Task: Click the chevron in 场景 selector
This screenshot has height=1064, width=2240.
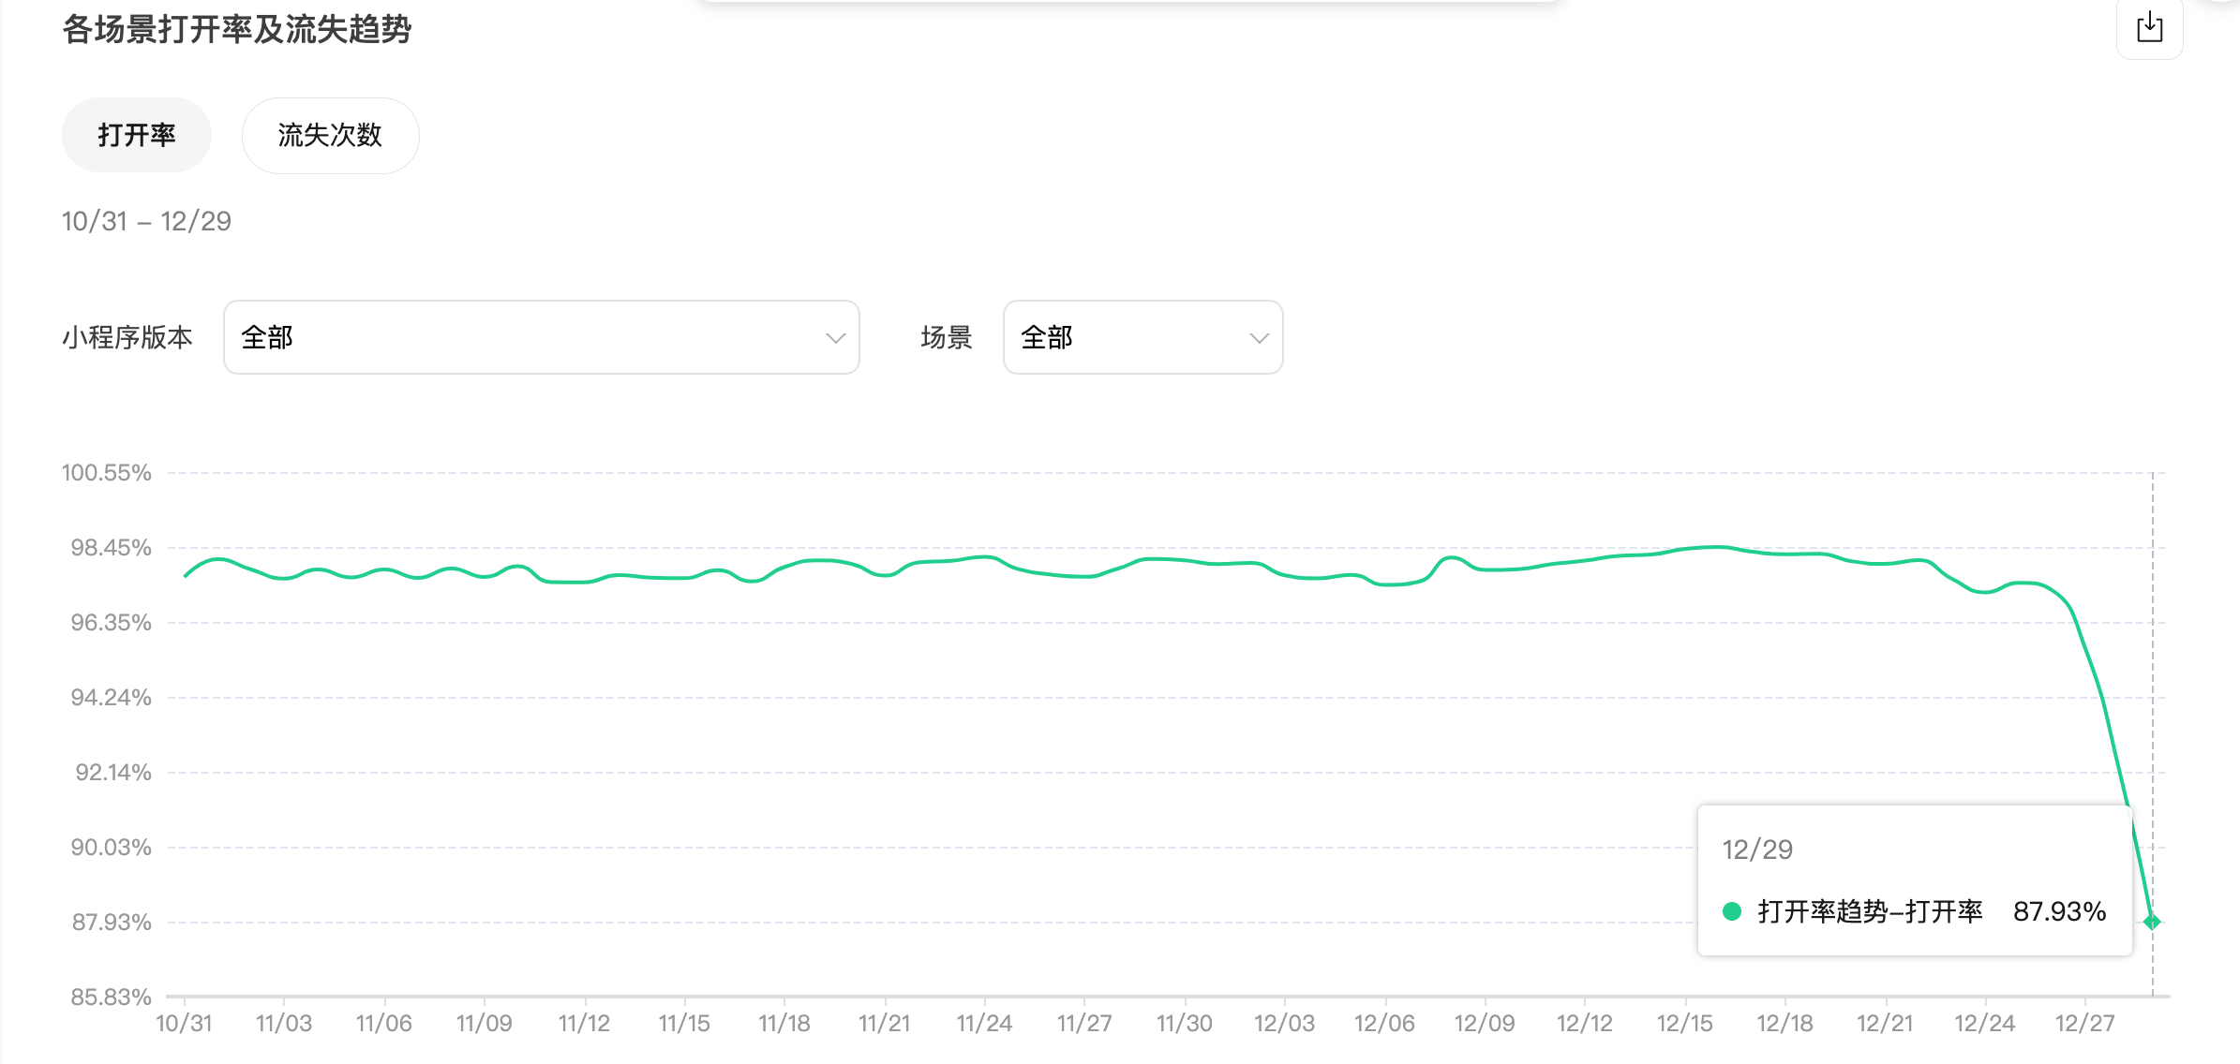Action: [x=1259, y=338]
